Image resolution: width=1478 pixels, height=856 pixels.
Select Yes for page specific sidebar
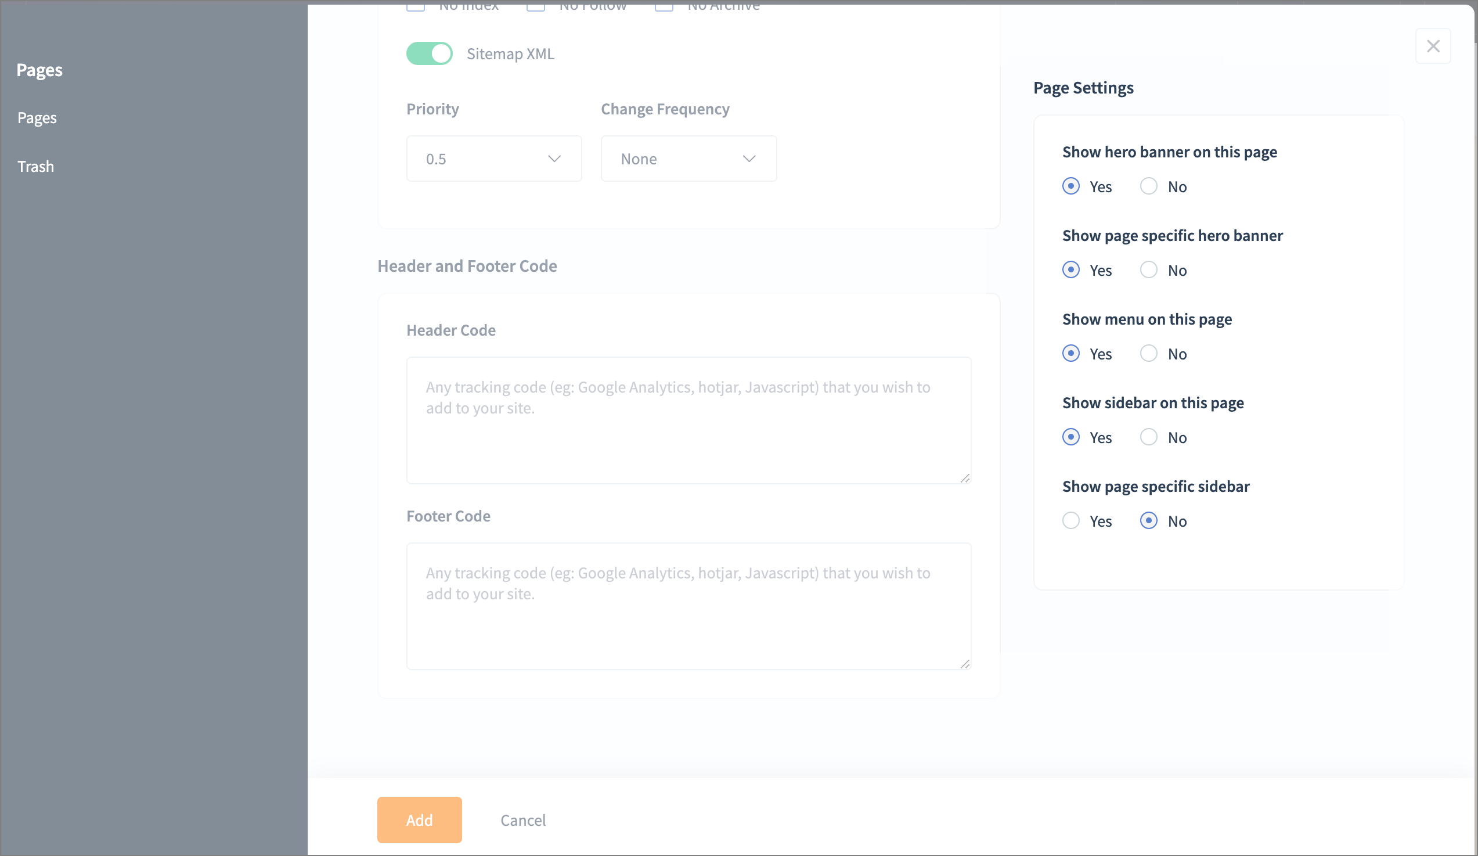(x=1070, y=520)
